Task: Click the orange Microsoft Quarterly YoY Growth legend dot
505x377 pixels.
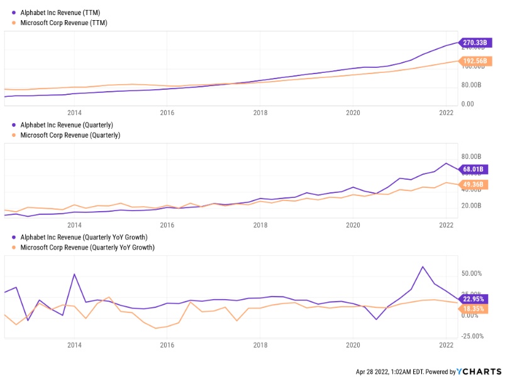Action: [14, 247]
